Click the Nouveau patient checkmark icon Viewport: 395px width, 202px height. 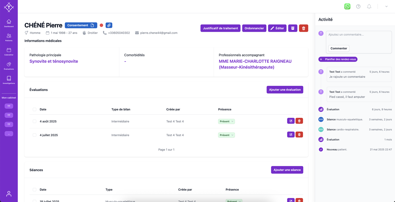click(321, 150)
